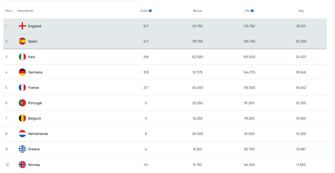Click the France flag icon
This screenshot has width=335, height=173.
click(x=22, y=88)
